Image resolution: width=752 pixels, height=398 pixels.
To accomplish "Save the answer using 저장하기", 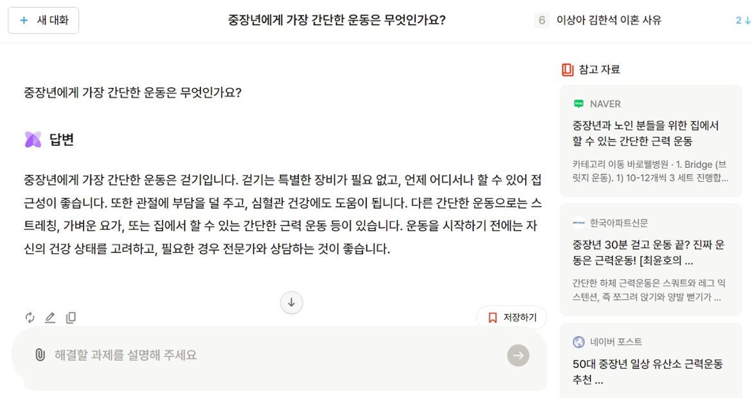I will pyautogui.click(x=512, y=317).
